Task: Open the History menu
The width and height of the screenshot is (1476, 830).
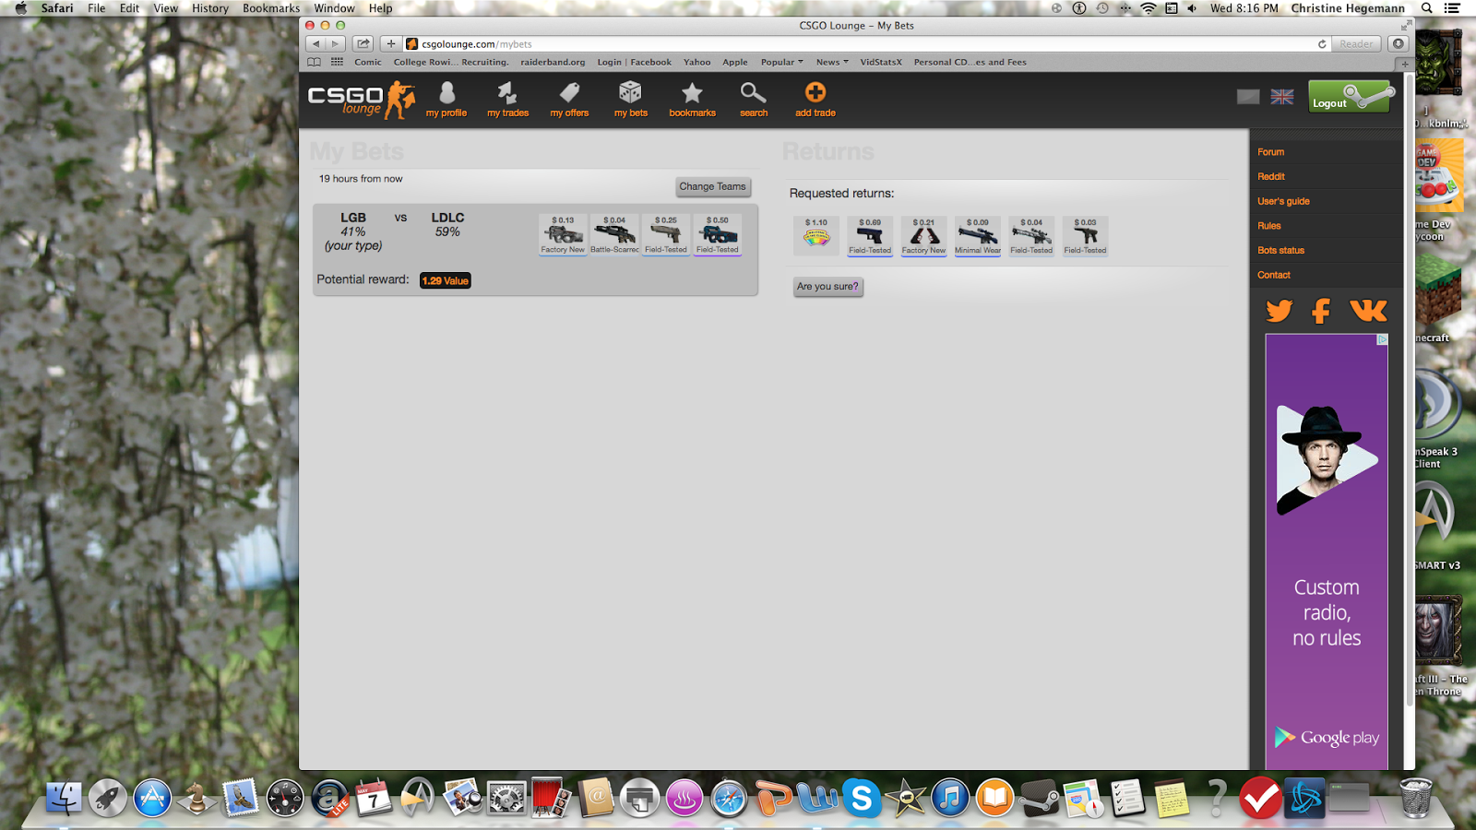Action: [209, 8]
